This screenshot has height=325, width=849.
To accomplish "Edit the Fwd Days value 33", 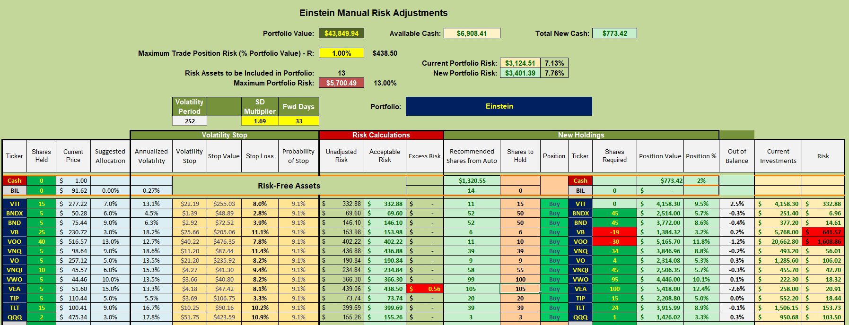I will coord(298,121).
